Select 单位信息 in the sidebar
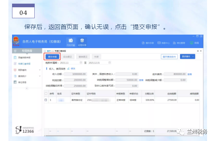 22,82
